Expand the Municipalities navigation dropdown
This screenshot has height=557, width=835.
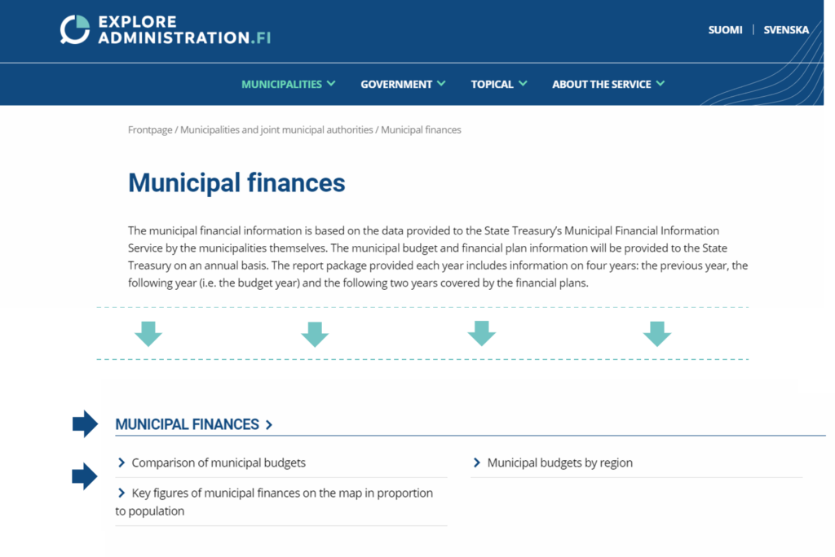288,84
